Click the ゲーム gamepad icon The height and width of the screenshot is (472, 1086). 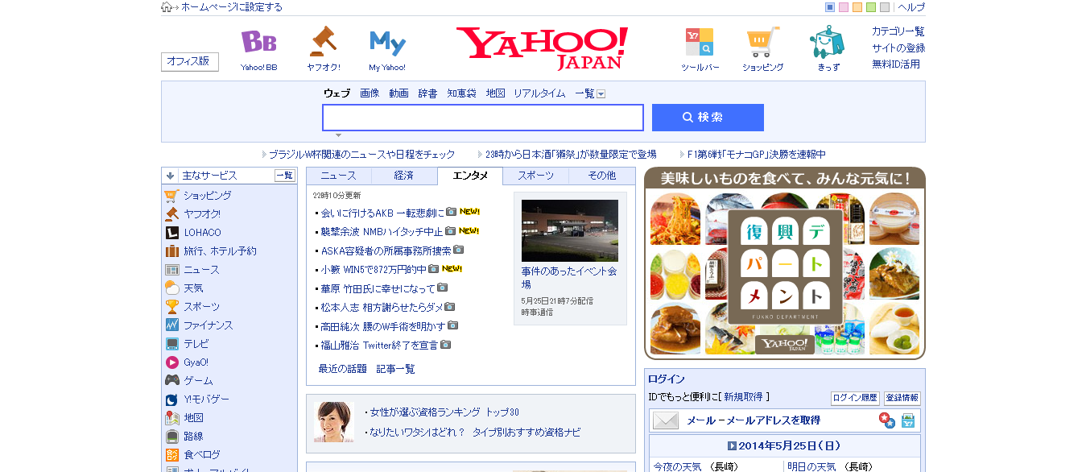coord(171,380)
